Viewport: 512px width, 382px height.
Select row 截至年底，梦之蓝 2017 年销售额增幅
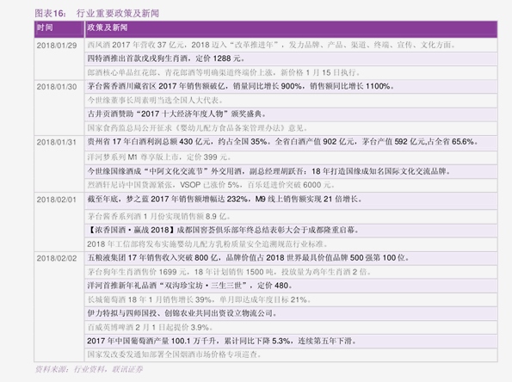(x=291, y=200)
